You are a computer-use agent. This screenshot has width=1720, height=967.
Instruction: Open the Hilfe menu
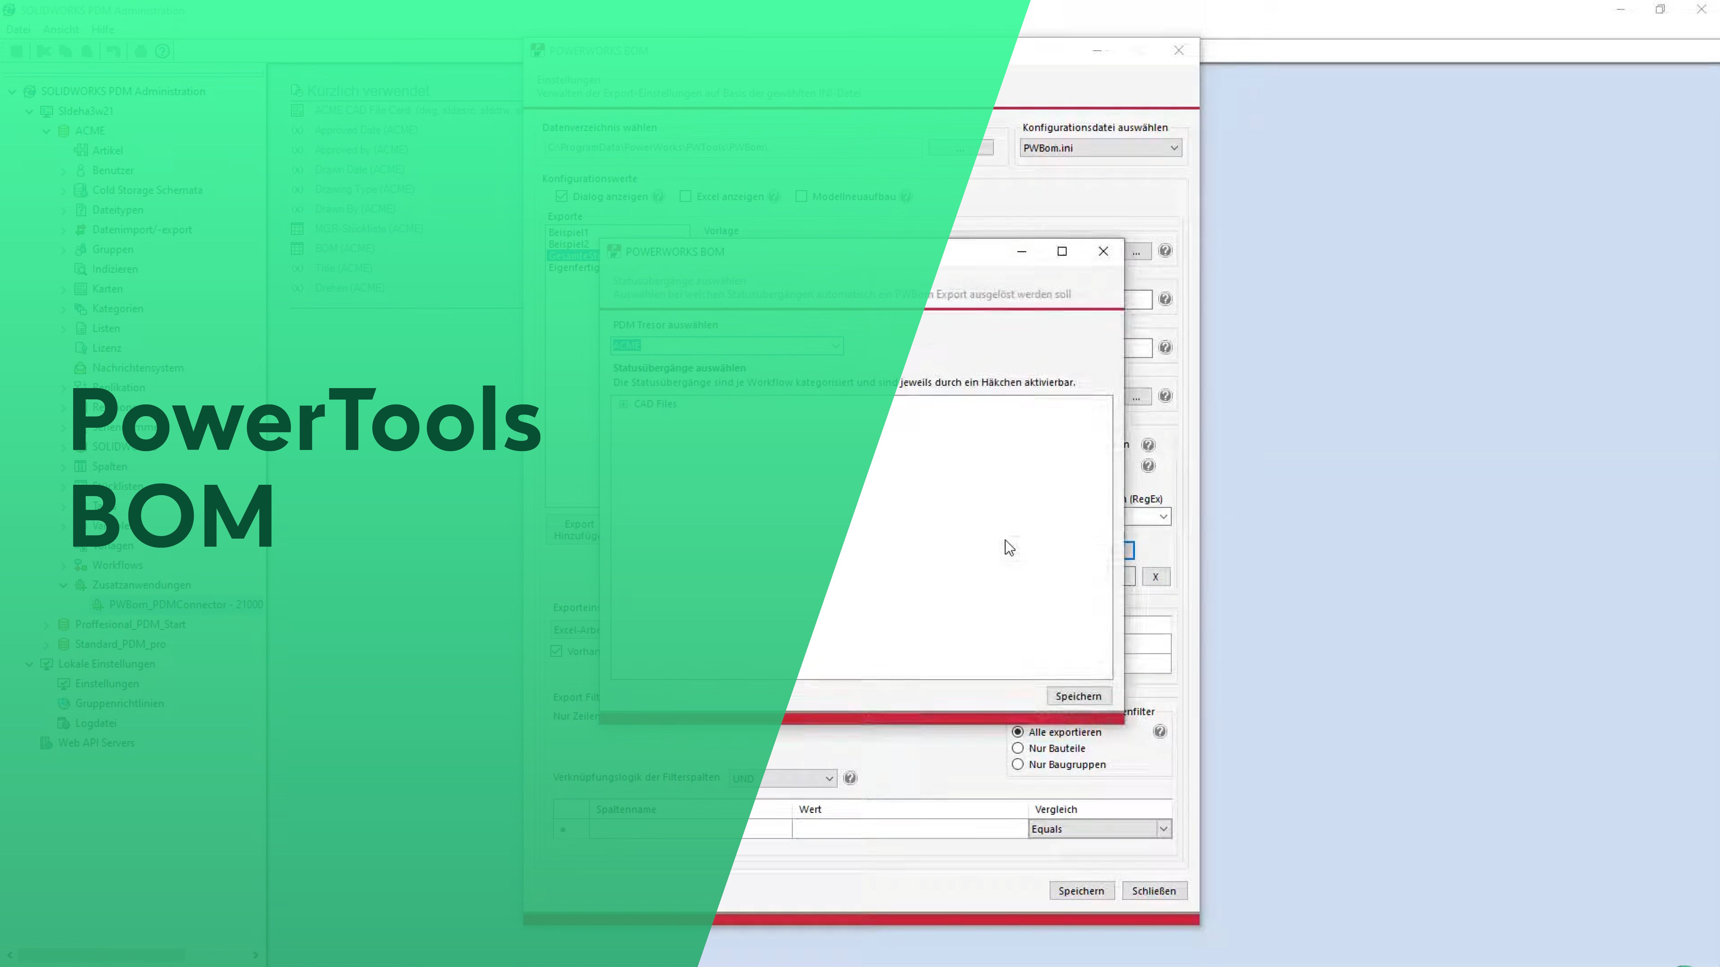(103, 29)
